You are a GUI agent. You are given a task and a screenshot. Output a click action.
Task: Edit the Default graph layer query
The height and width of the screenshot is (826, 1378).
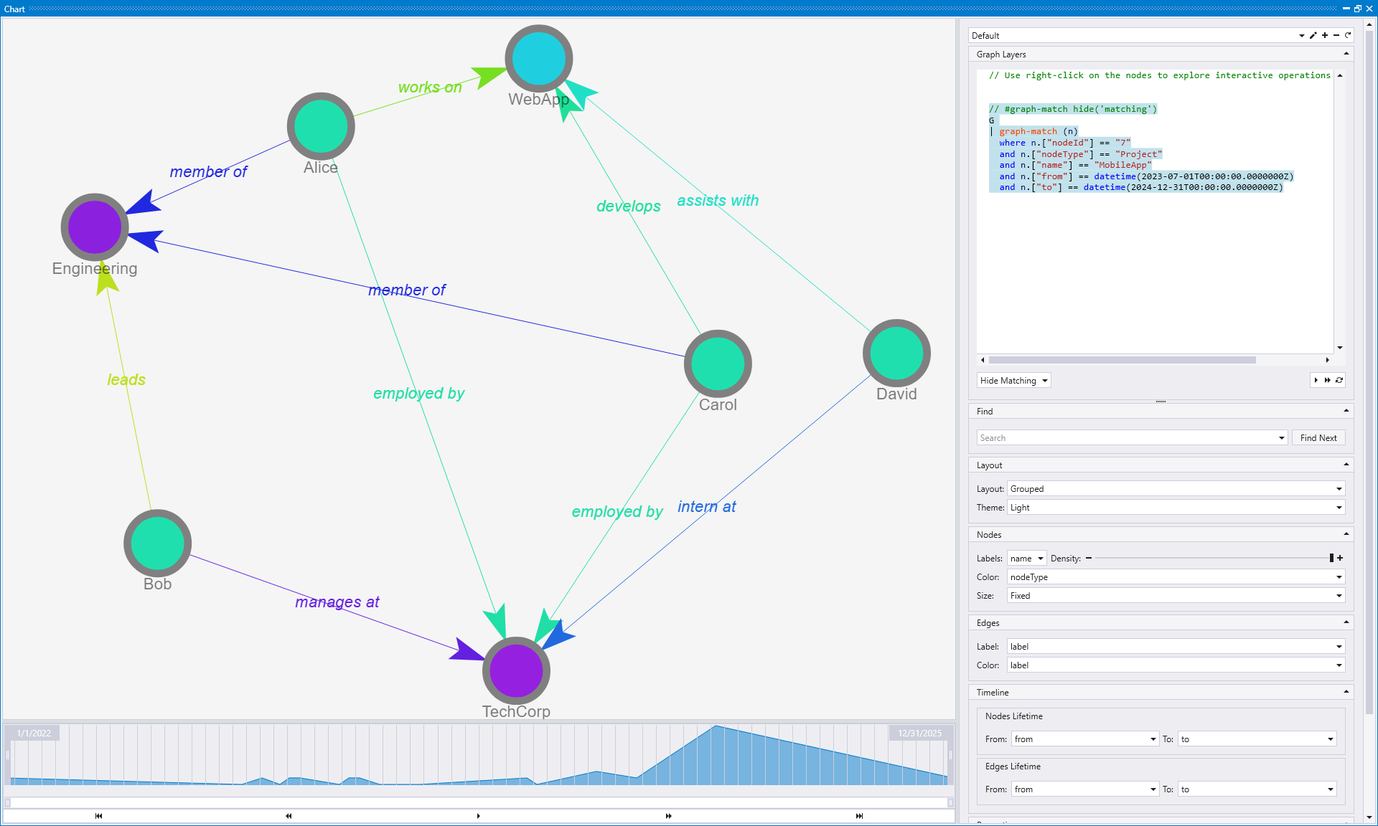1313,35
